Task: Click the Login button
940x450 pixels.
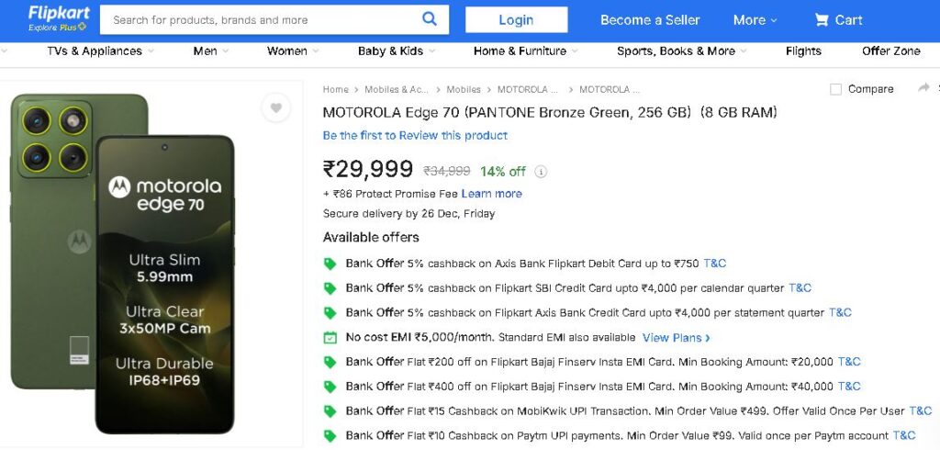Action: [x=516, y=20]
